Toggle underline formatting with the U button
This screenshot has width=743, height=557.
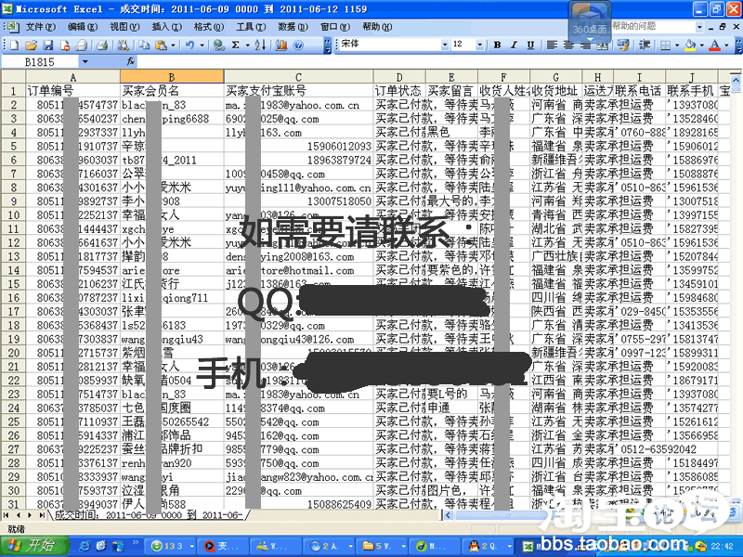[x=529, y=44]
